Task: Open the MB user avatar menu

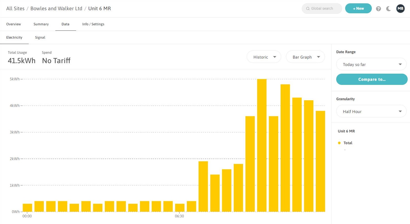Action: [400, 8]
